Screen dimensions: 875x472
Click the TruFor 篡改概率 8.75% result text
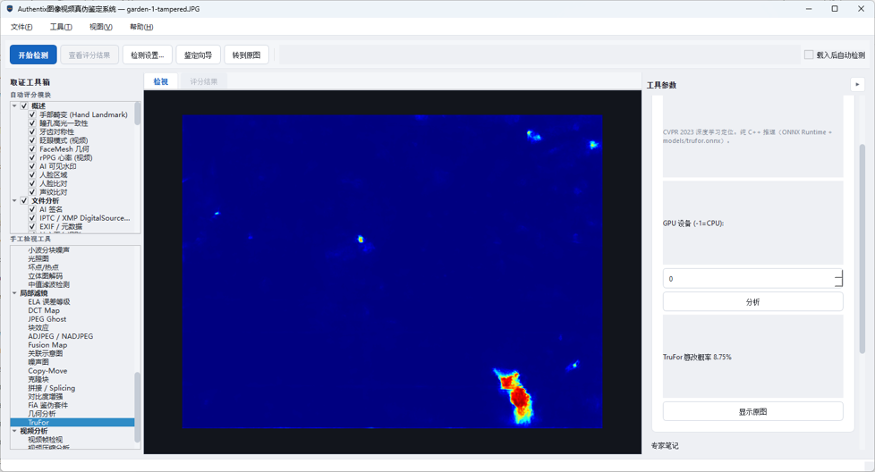tap(697, 358)
